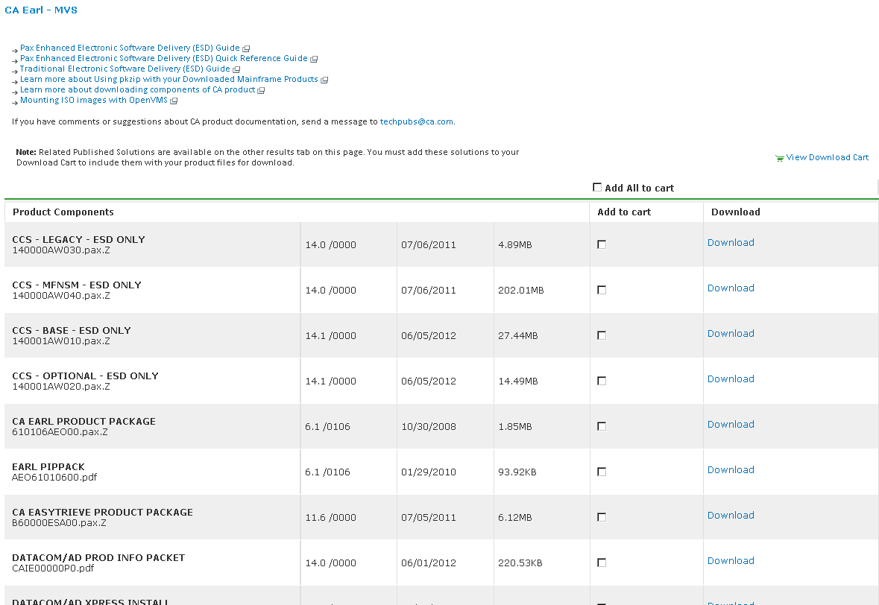Click the external-link icon beside downloading components link
879x605 pixels.
[x=260, y=89]
